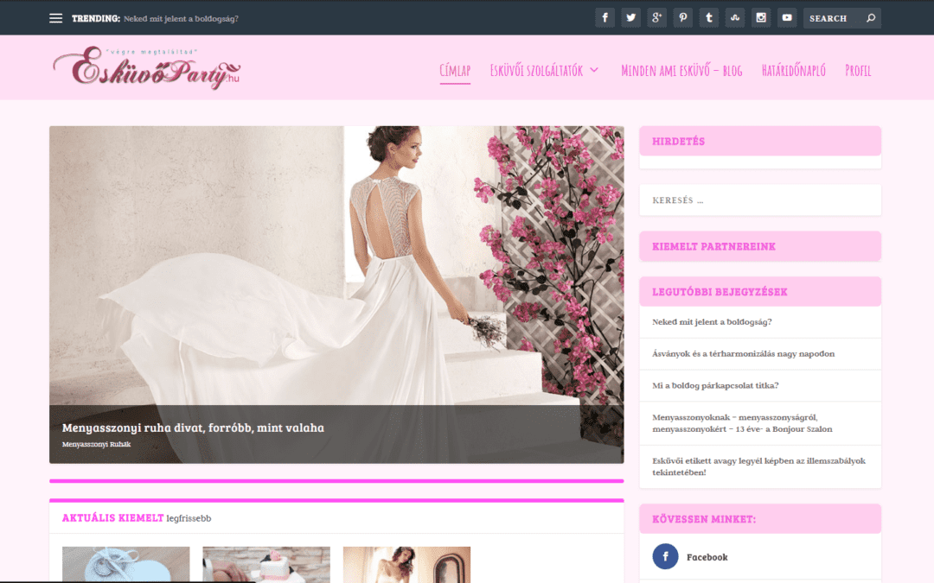Open trending link Neked mit jelent a boldogság
Image resolution: width=934 pixels, height=583 pixels.
pos(181,18)
